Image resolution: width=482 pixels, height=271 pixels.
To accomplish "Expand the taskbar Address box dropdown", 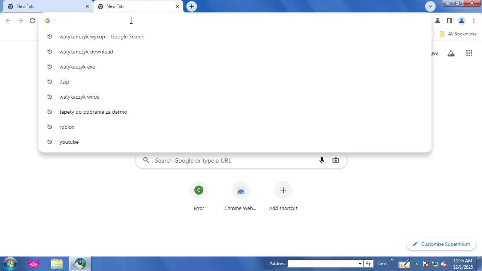I will point(360,263).
